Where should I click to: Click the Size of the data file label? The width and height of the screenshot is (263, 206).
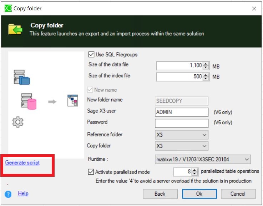108,64
